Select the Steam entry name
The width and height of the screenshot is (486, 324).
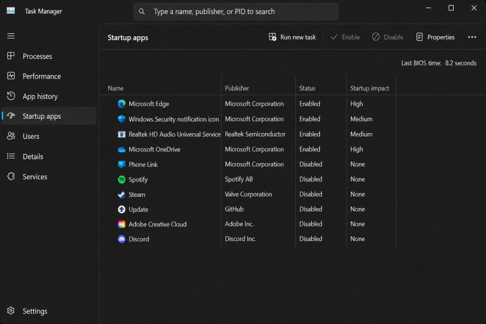click(x=137, y=194)
